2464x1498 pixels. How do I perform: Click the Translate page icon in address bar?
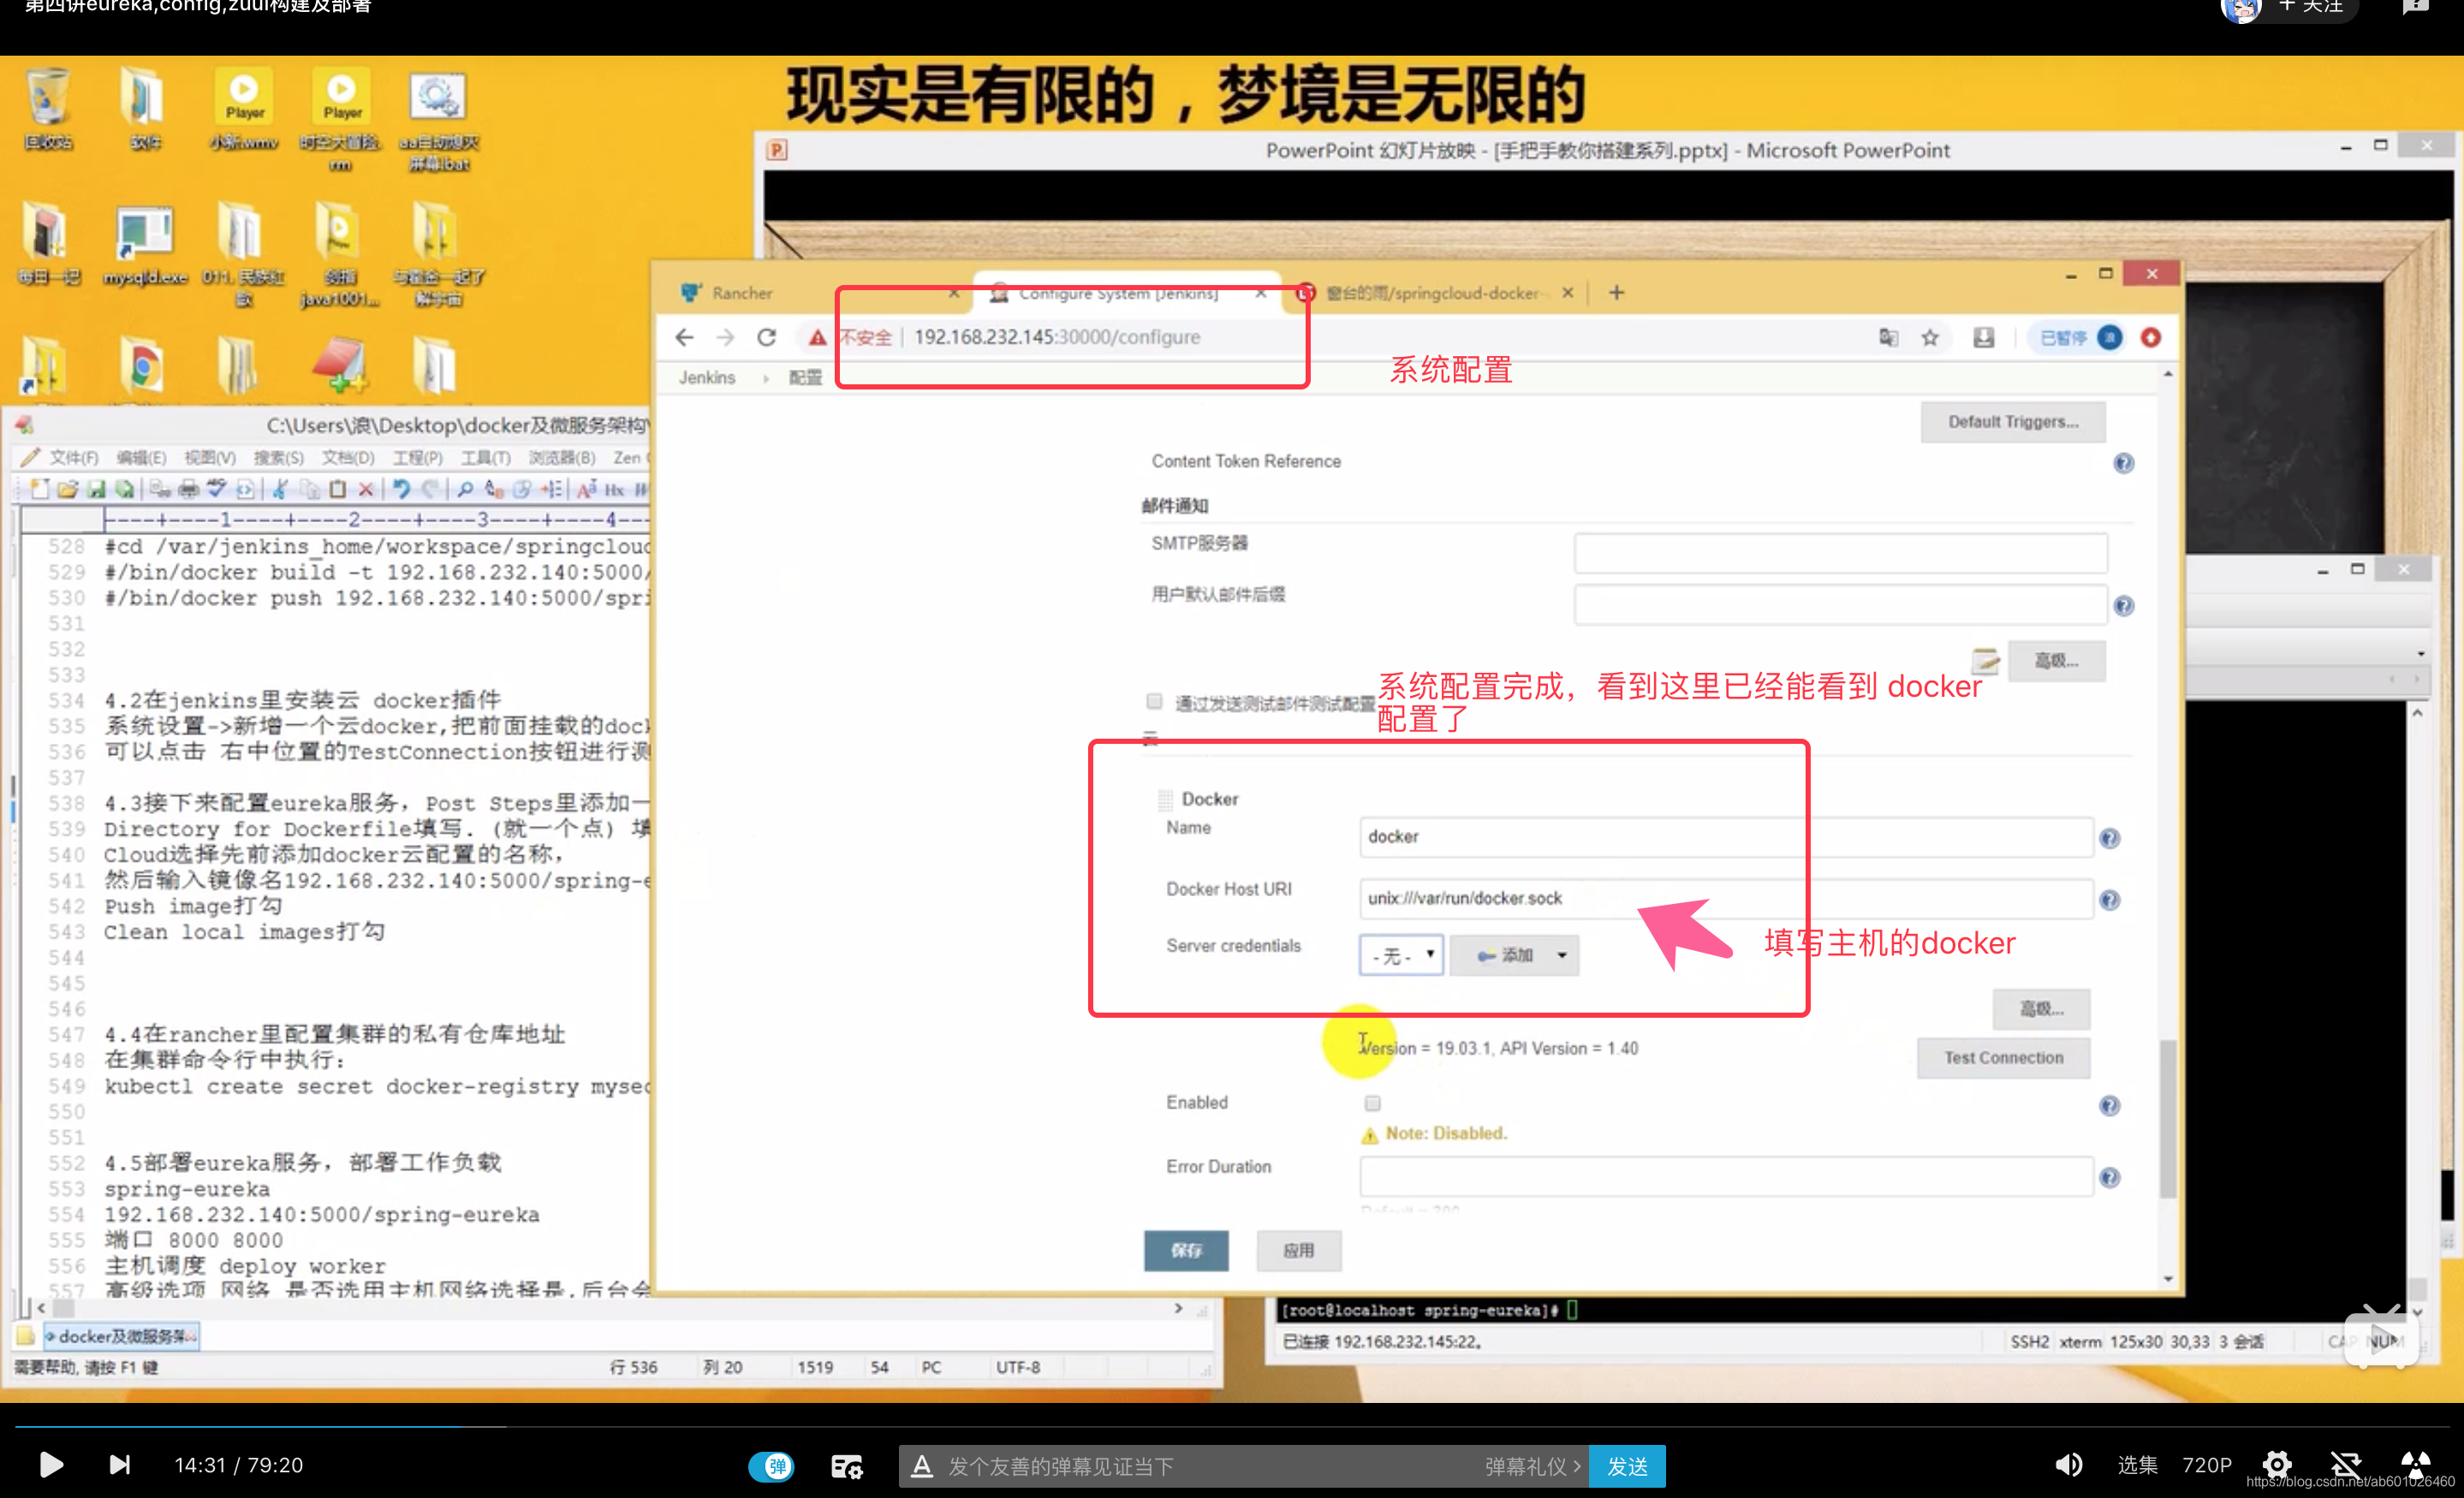click(1888, 338)
